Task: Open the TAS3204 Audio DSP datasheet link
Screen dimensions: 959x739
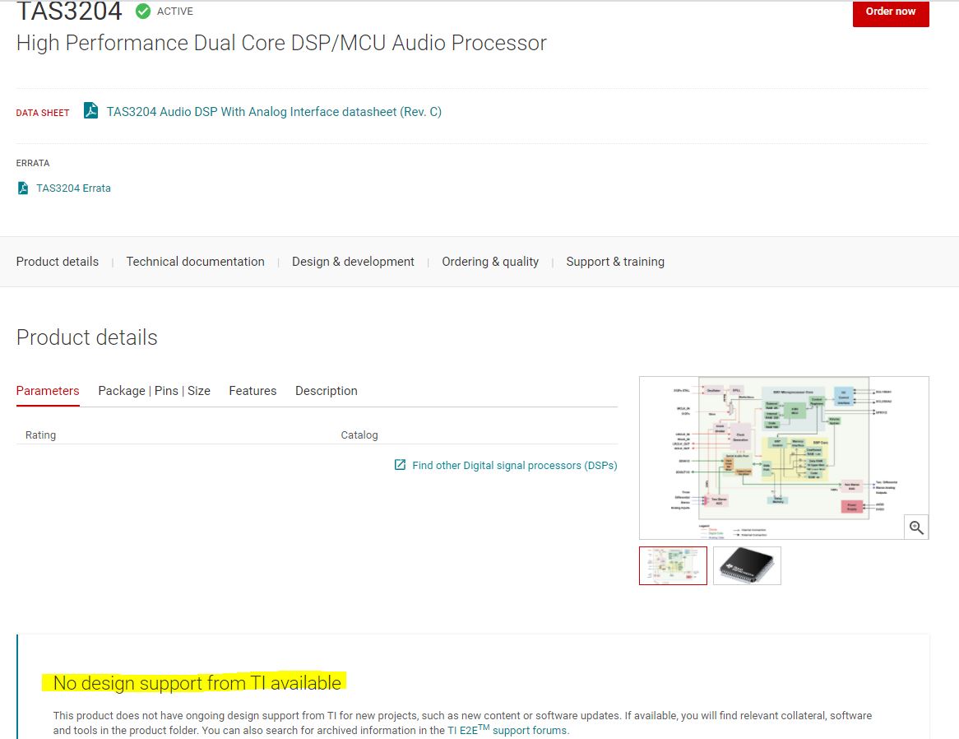Action: 274,111
